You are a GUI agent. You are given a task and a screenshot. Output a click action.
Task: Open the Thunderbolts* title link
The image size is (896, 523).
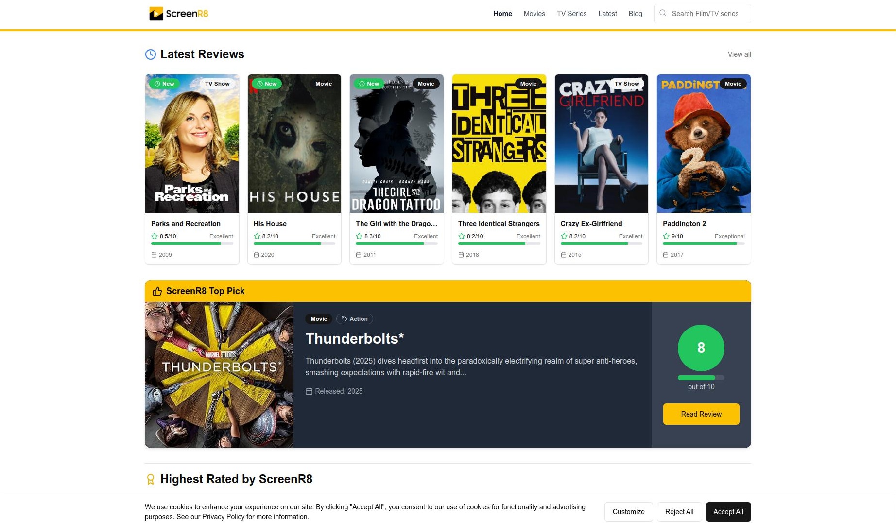(355, 338)
